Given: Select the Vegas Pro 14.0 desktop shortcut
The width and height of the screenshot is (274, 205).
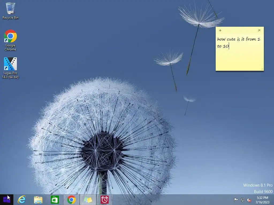Looking at the screenshot, I should [10, 68].
